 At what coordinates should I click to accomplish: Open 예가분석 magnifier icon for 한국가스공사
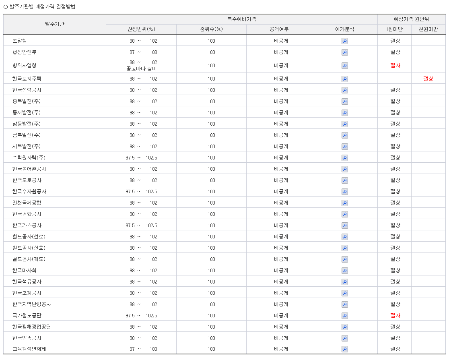click(344, 226)
